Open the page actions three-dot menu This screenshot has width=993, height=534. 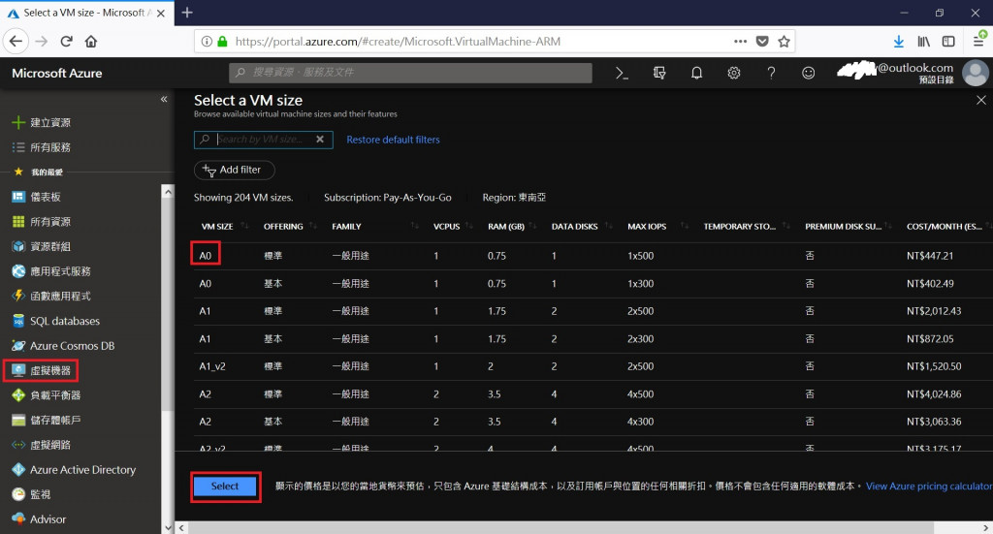point(740,42)
